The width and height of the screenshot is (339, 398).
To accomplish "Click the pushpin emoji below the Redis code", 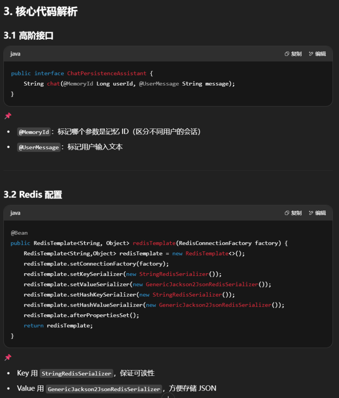I will (x=8, y=357).
